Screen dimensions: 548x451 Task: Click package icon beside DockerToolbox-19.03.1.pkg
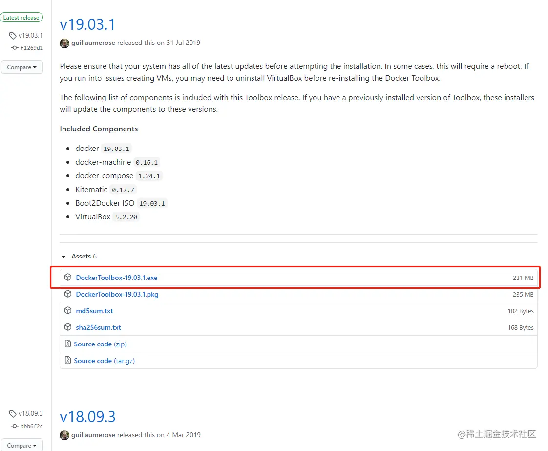(x=68, y=294)
